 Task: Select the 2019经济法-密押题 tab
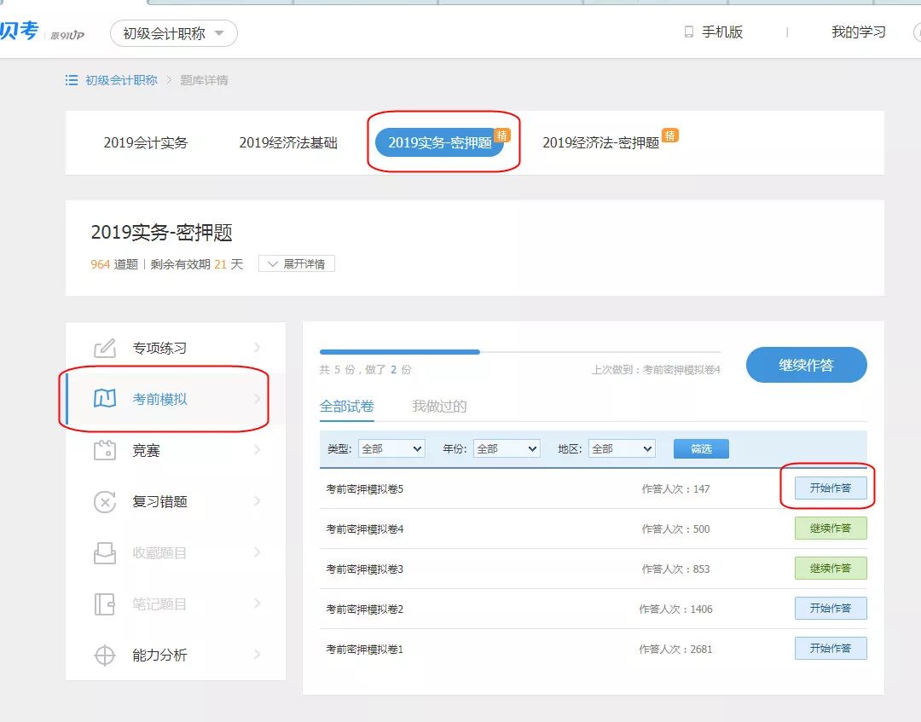600,142
